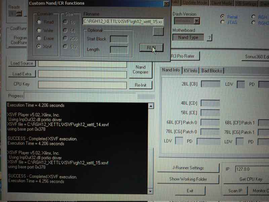The width and height of the screenshot is (269, 202).
Task: Click the Sonus360 Editor button
Action: tap(256, 57)
